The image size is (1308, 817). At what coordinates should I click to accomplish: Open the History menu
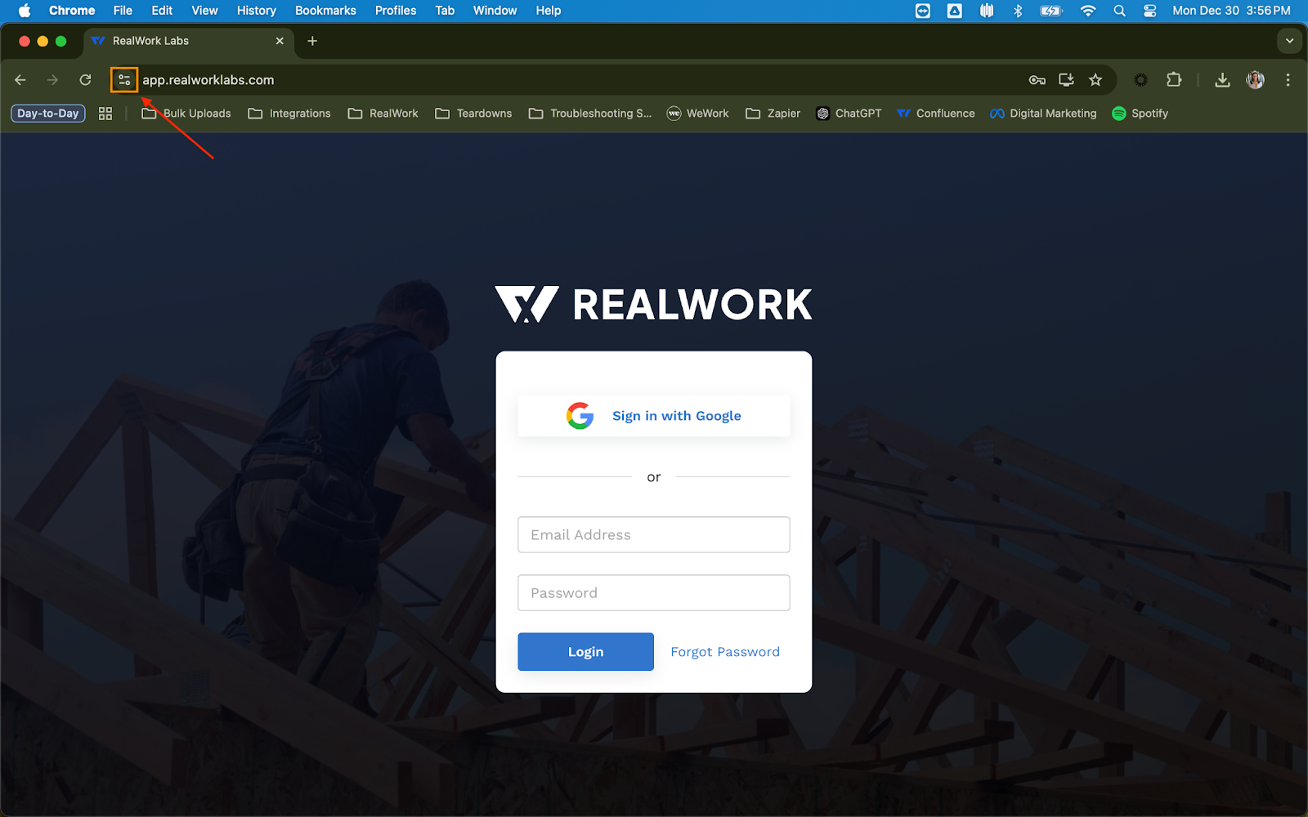257,11
